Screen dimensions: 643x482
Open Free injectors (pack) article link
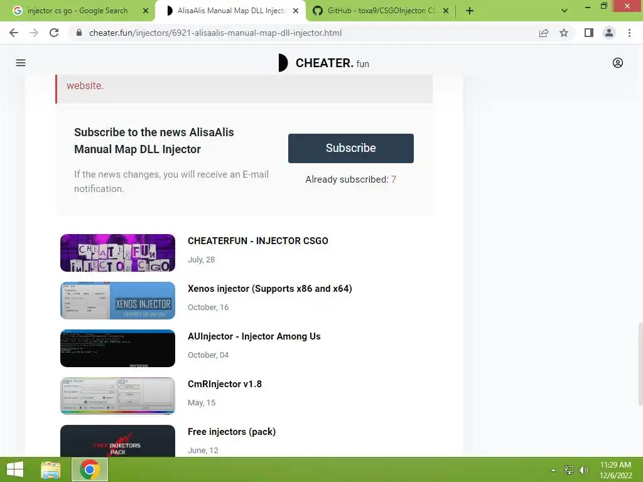point(231,432)
